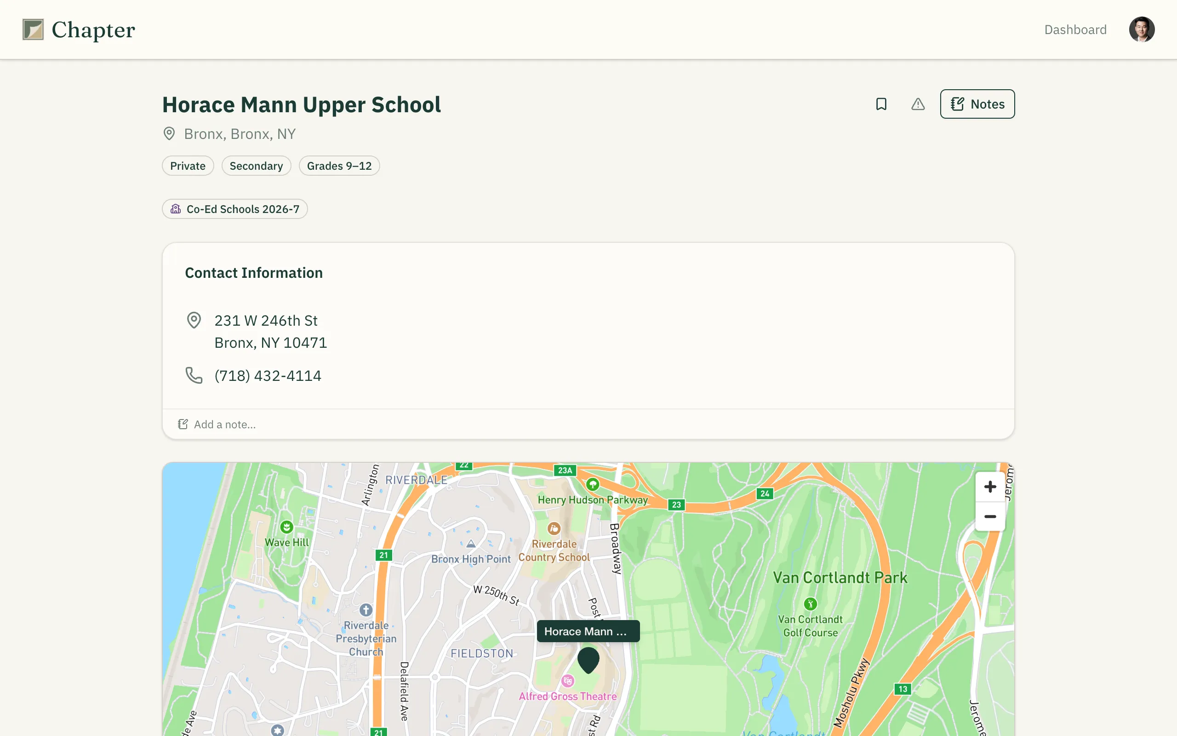Zoom out on the map
The height and width of the screenshot is (736, 1177).
(990, 517)
